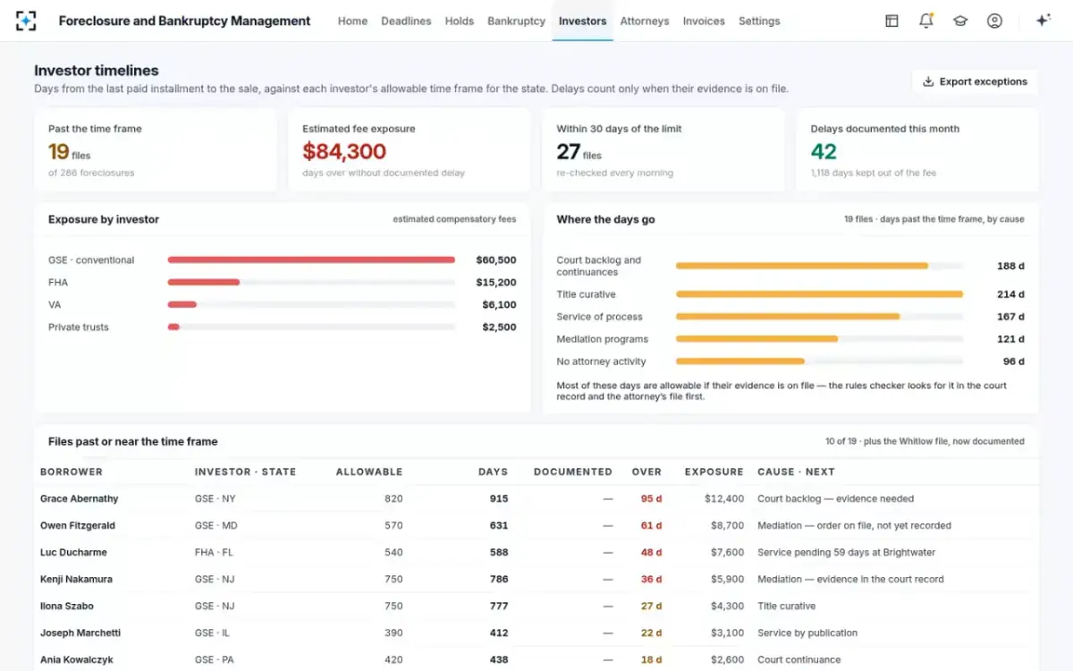Open the Deadlines tab
Viewport: 1073px width, 671px height.
point(406,21)
